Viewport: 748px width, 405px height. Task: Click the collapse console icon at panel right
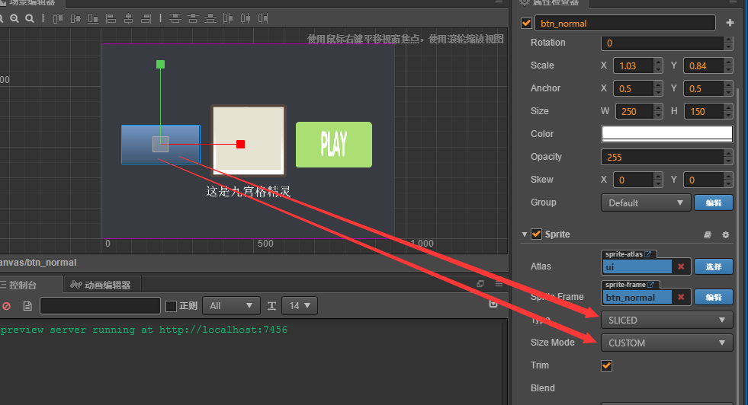[x=493, y=304]
